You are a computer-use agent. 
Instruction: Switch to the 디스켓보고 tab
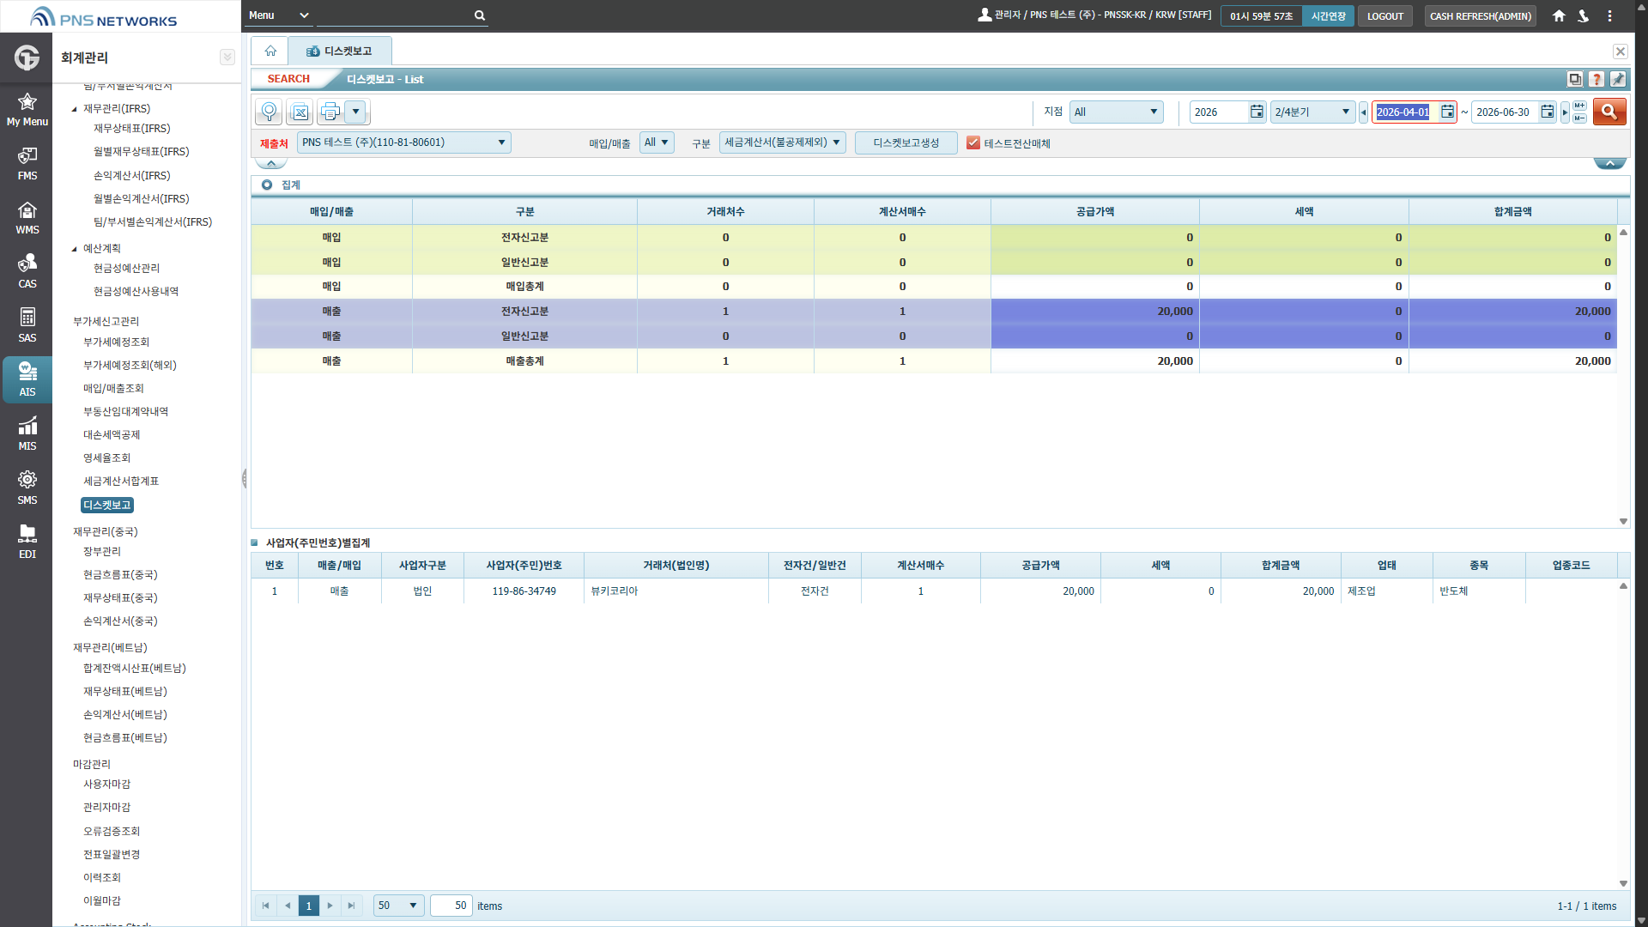340,51
